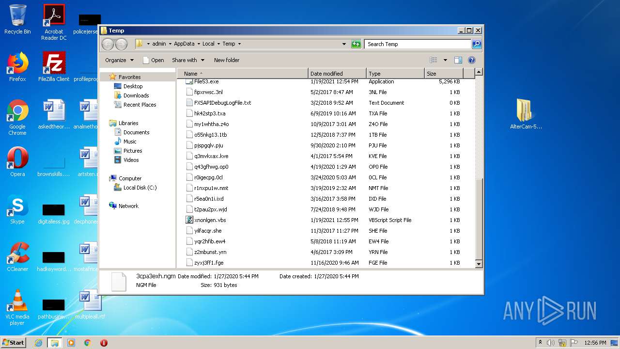Click the Back navigation arrow in Explorer
Viewport: 620px width, 349px height.
click(x=108, y=44)
